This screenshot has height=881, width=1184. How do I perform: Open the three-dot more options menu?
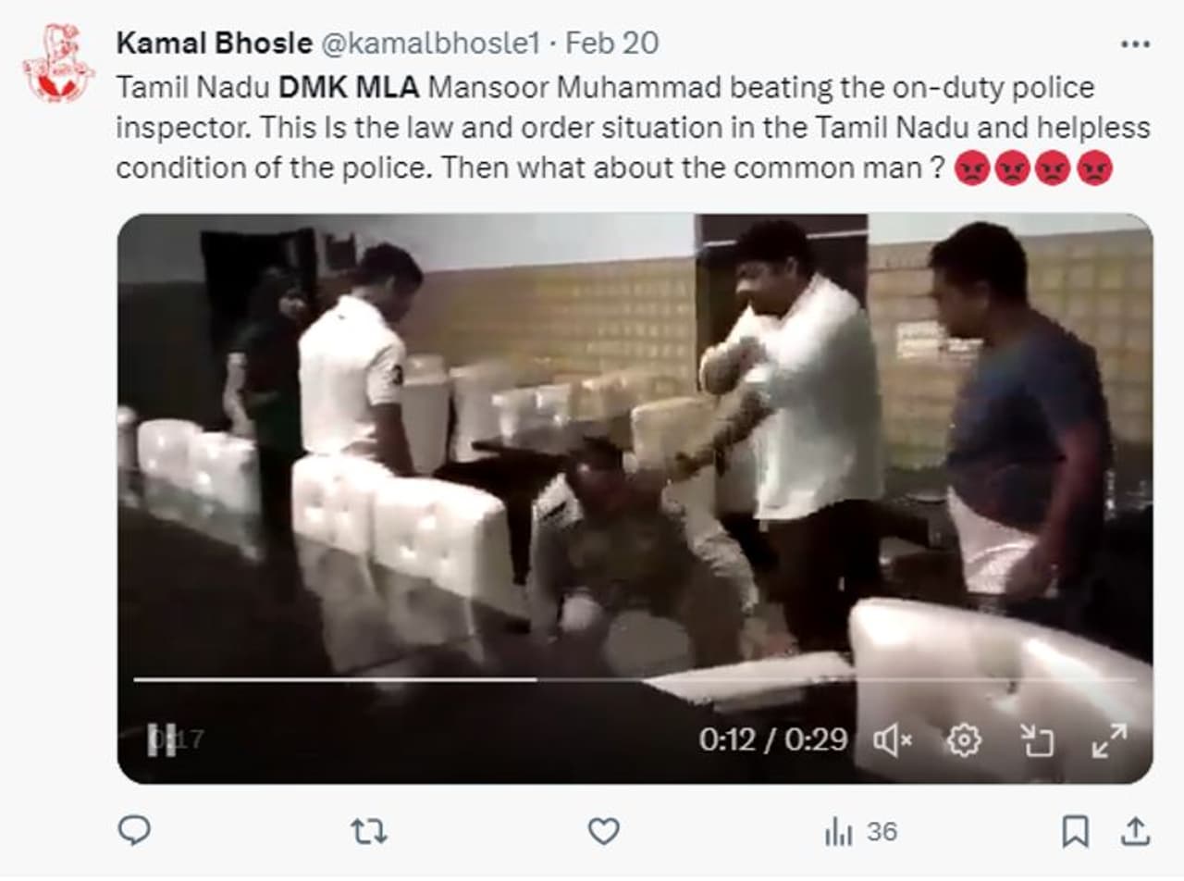pyautogui.click(x=1134, y=44)
